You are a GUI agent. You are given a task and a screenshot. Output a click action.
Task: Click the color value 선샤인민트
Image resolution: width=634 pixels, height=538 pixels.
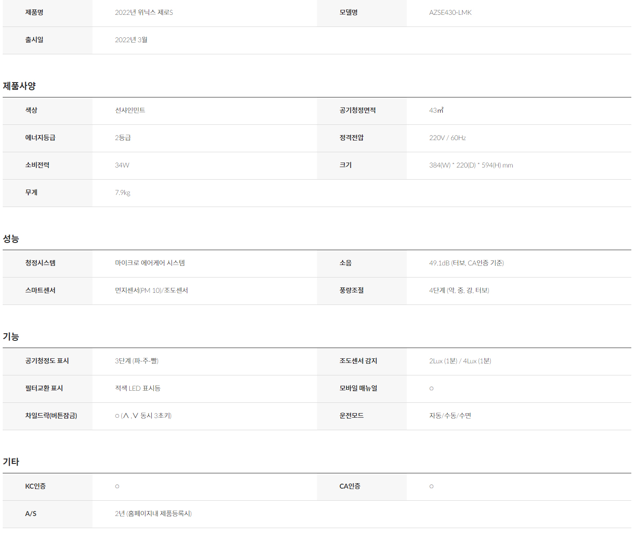click(x=130, y=110)
